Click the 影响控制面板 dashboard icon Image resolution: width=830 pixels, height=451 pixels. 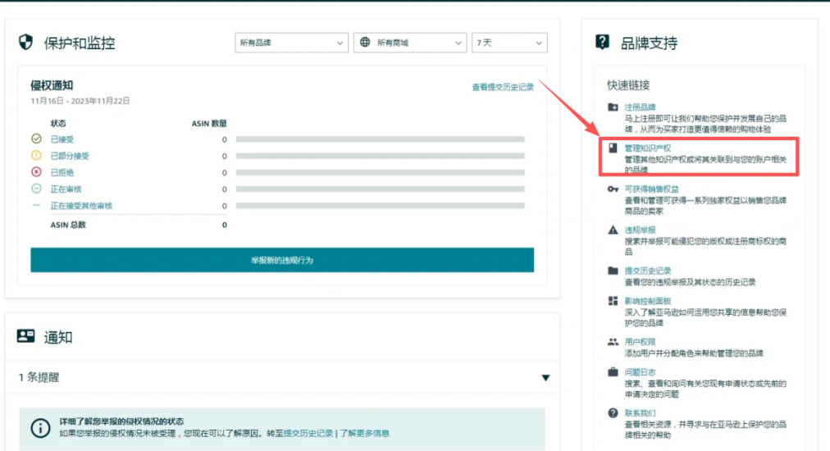click(613, 301)
